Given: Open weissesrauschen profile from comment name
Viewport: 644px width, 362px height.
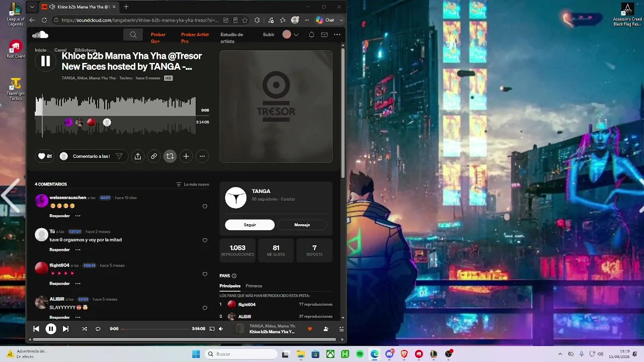Looking at the screenshot, I should tap(68, 198).
